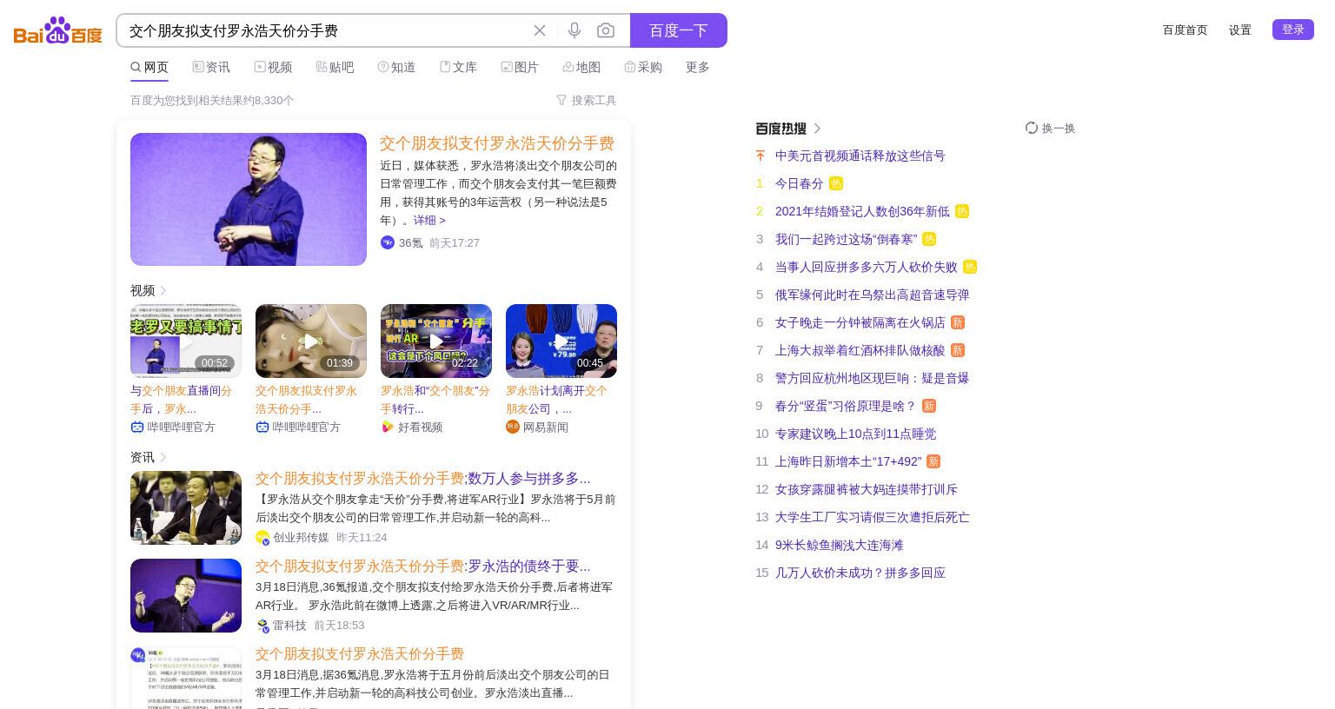Viewport: 1335px width, 709px height.
Task: Activate voice search microphone icon
Action: (x=575, y=30)
